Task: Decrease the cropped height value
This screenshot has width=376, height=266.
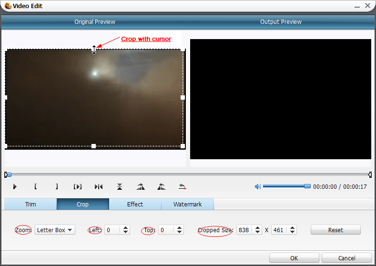Action: click(292, 232)
